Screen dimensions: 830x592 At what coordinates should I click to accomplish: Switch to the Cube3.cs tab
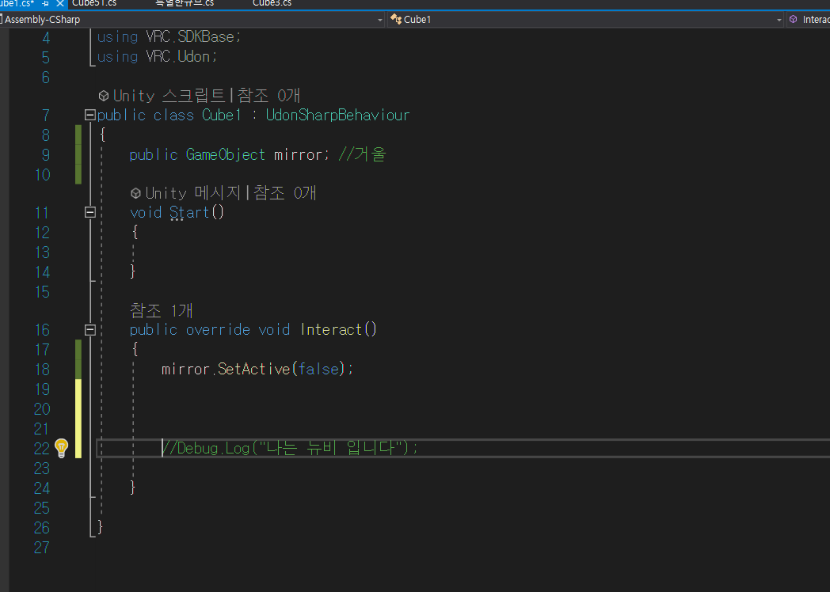pos(272,3)
